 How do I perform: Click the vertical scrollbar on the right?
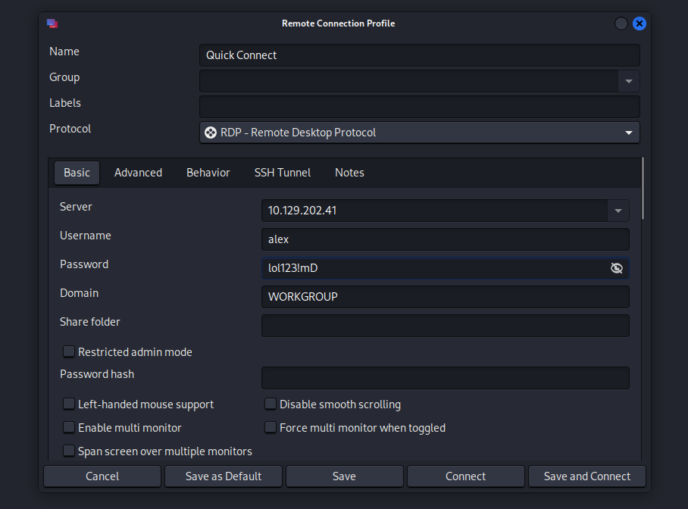click(643, 189)
